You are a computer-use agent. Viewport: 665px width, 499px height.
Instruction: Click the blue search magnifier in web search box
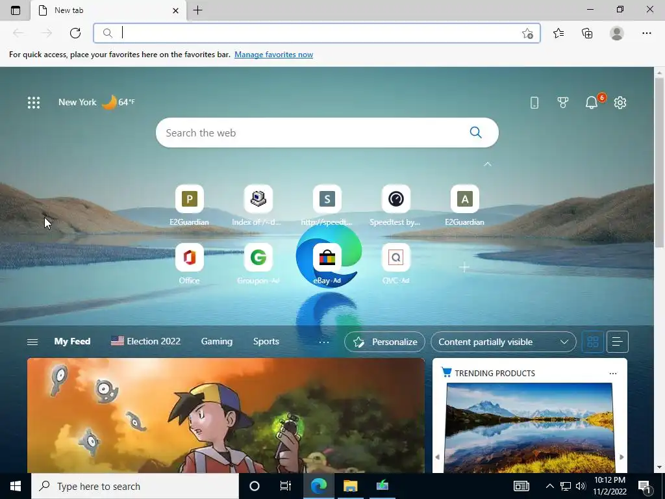tap(476, 133)
